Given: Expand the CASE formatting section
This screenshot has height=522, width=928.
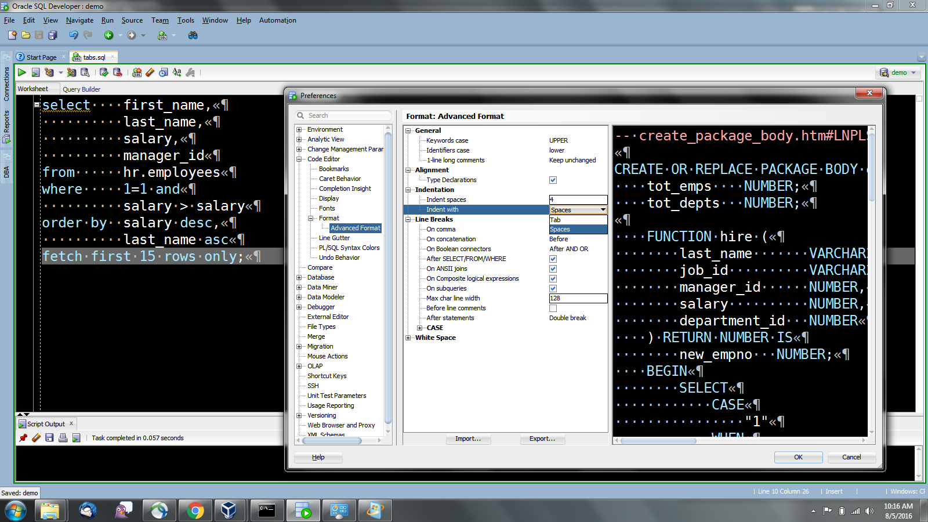Looking at the screenshot, I should click(x=419, y=328).
